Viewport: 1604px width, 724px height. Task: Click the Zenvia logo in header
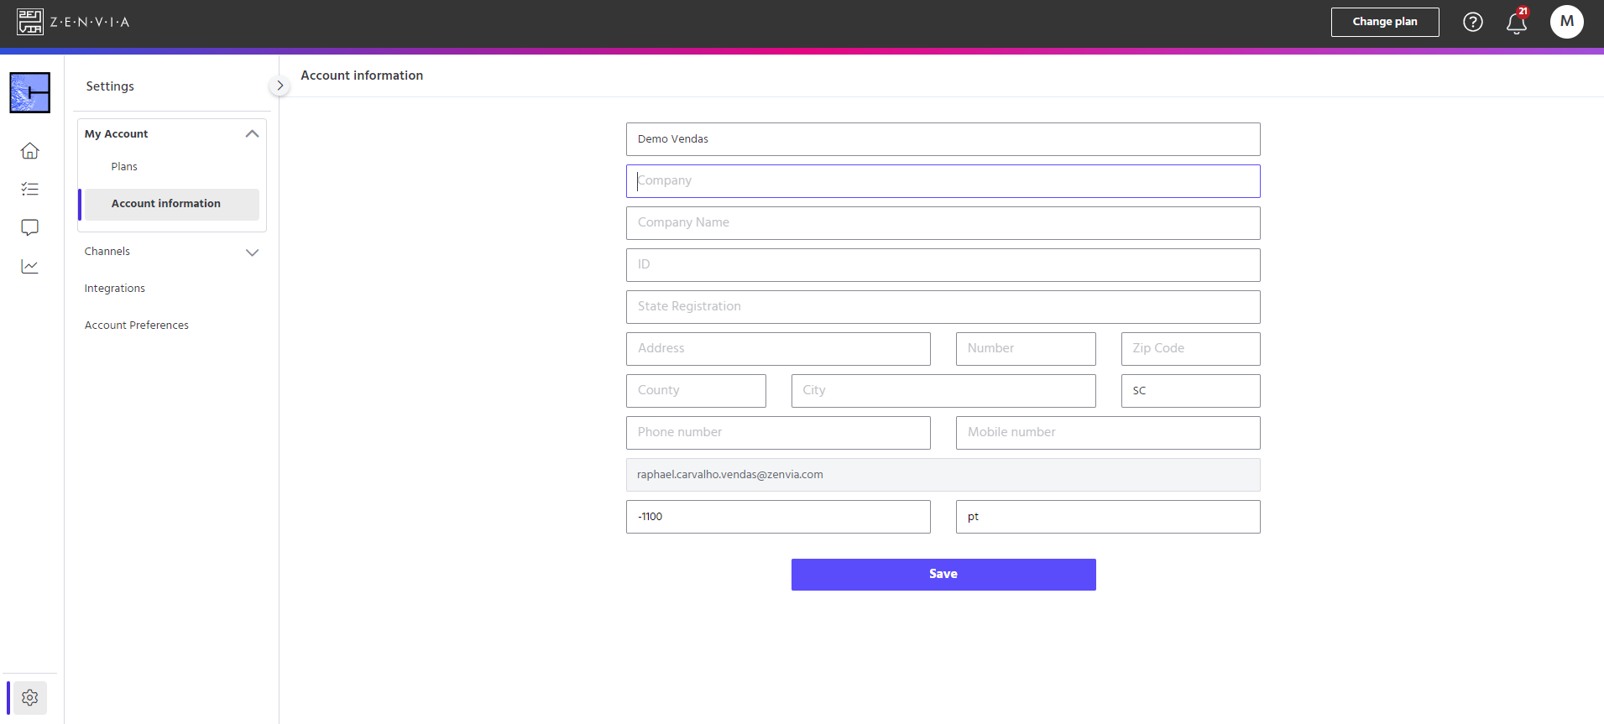[73, 22]
